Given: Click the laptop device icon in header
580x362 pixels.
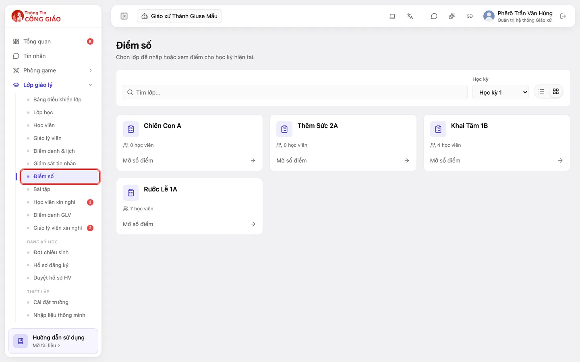Looking at the screenshot, I should [x=392, y=16].
